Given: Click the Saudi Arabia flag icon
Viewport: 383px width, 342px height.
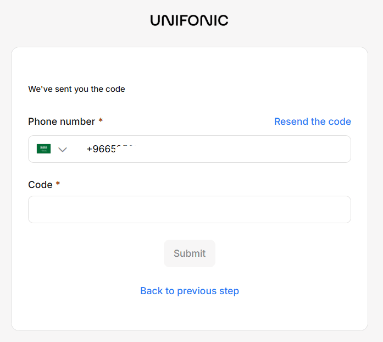Looking at the screenshot, I should (43, 149).
